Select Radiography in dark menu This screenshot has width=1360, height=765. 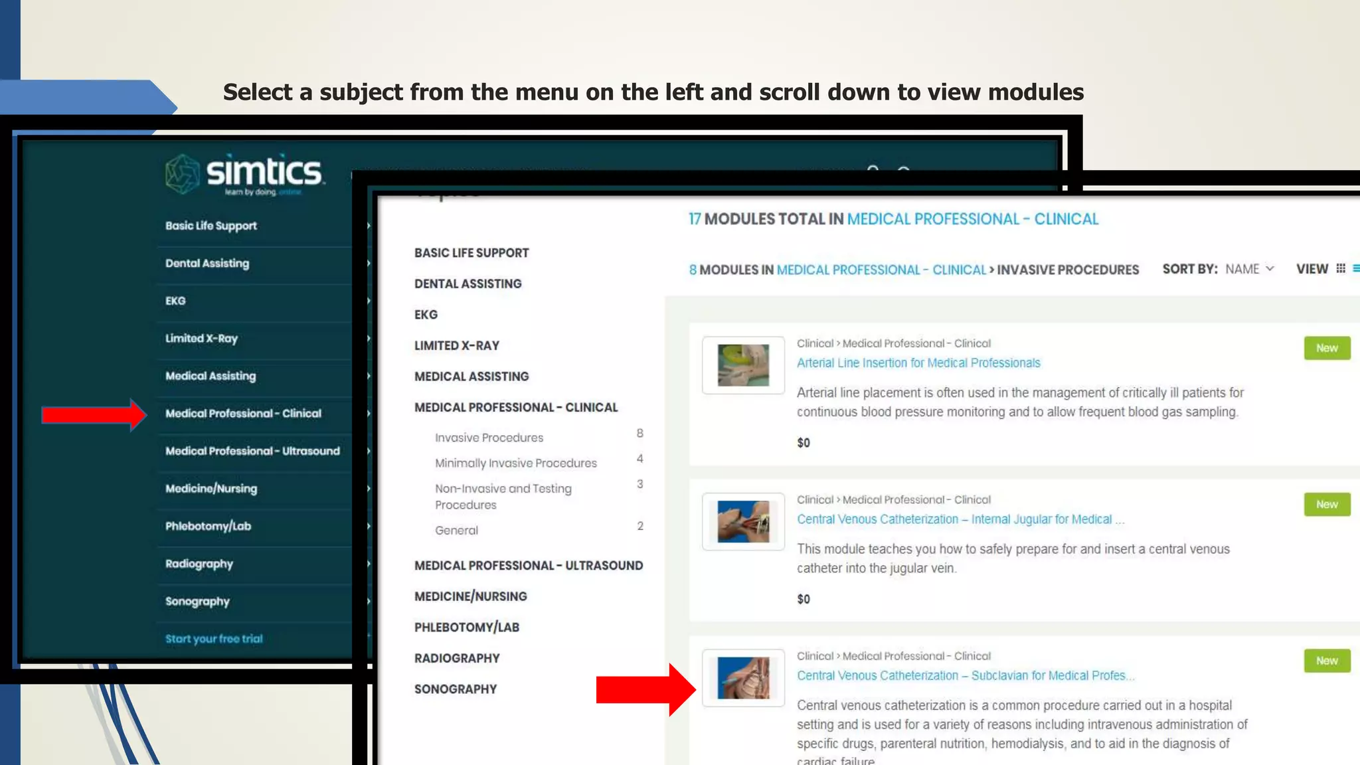(199, 564)
